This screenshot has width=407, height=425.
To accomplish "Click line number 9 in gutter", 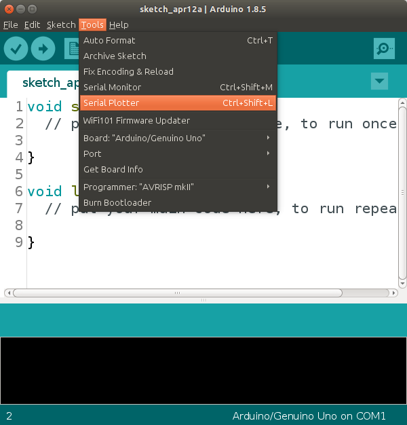I will click(x=19, y=242).
